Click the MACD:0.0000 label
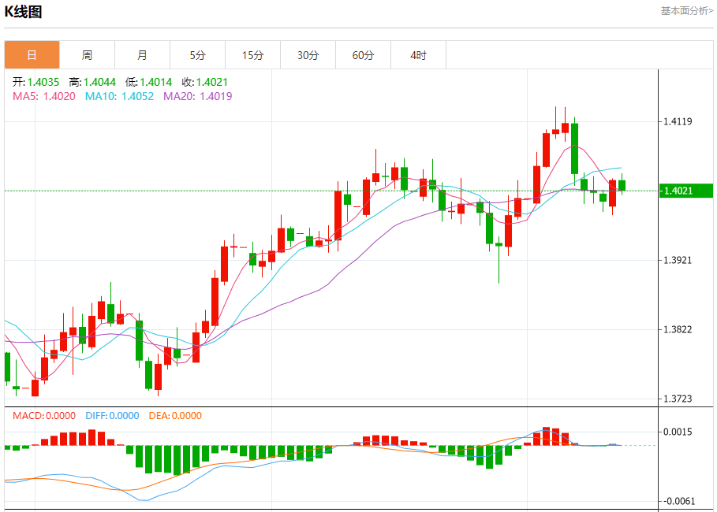This screenshot has height=512, width=717. 44,416
